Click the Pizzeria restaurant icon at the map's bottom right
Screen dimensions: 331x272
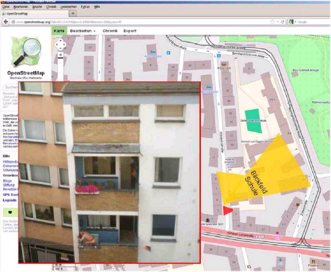point(313,262)
